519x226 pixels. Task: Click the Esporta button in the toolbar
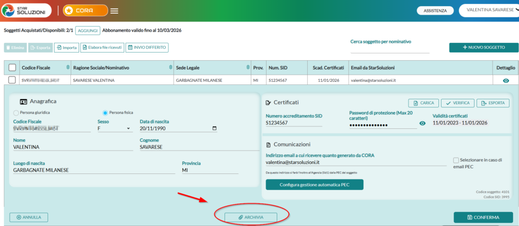point(41,48)
